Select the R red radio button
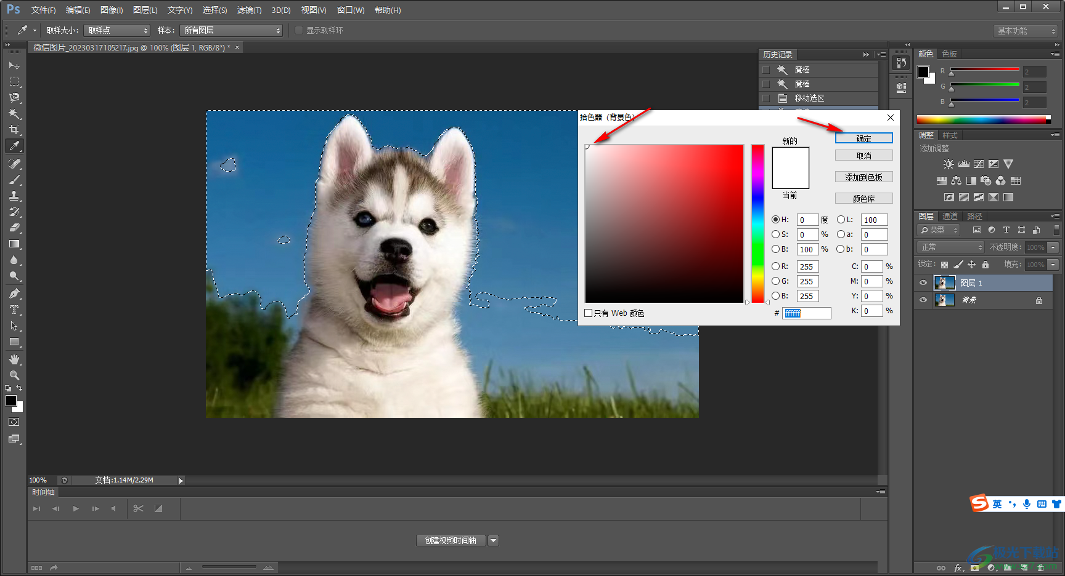 point(776,266)
